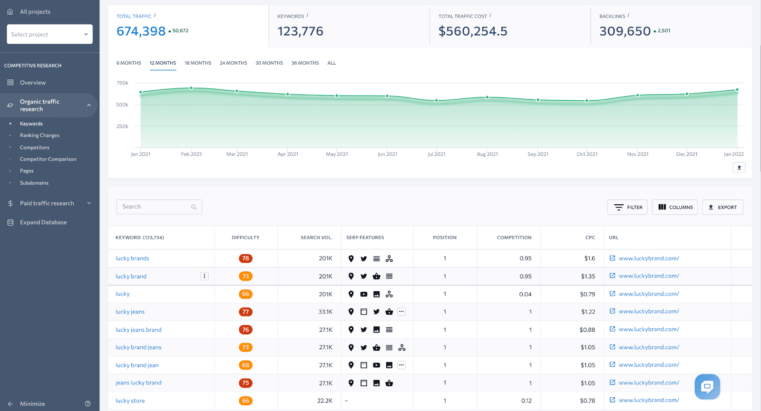Sort by SEARCH VOL. column header

(x=316, y=238)
